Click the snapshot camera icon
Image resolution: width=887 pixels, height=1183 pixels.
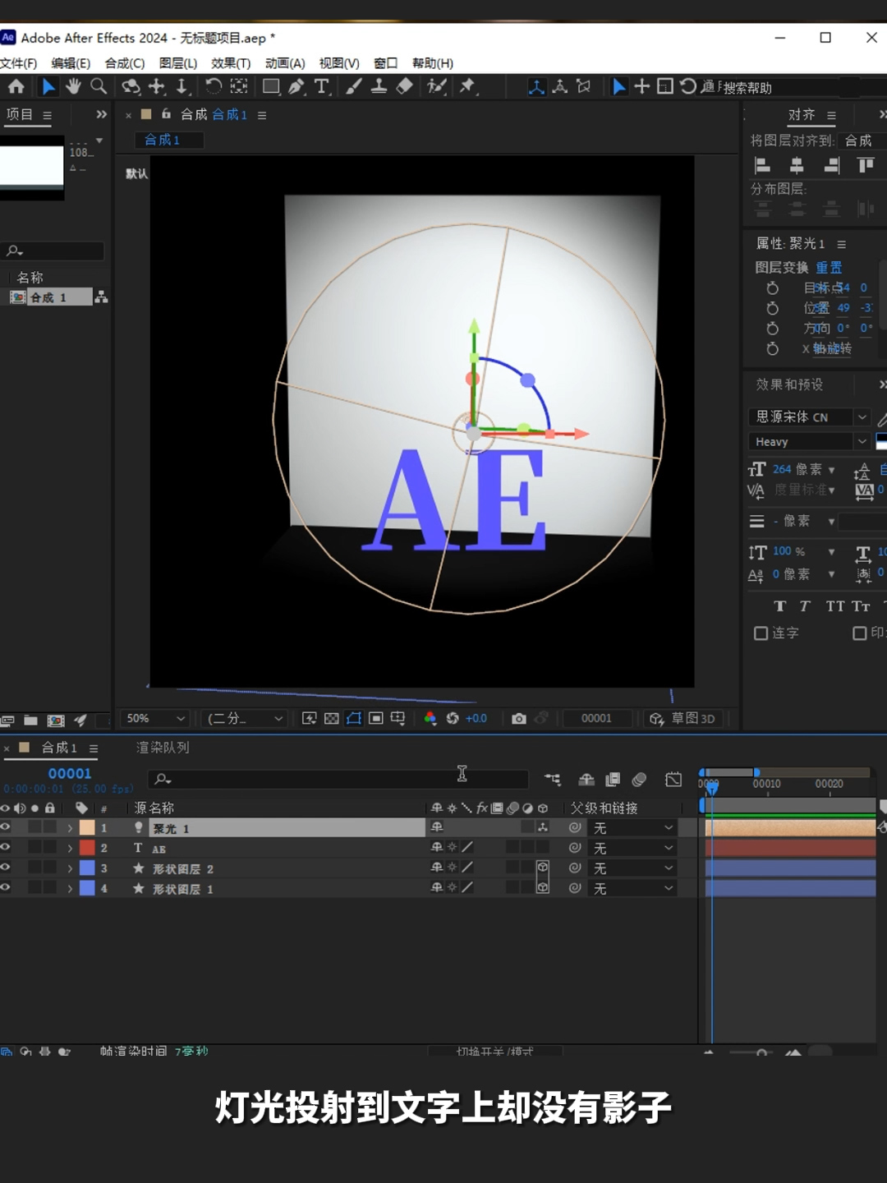[518, 719]
